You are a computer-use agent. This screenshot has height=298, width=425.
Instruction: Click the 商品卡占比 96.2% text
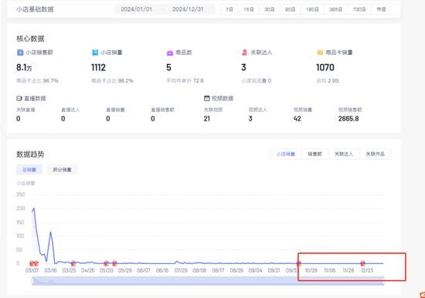tap(112, 81)
